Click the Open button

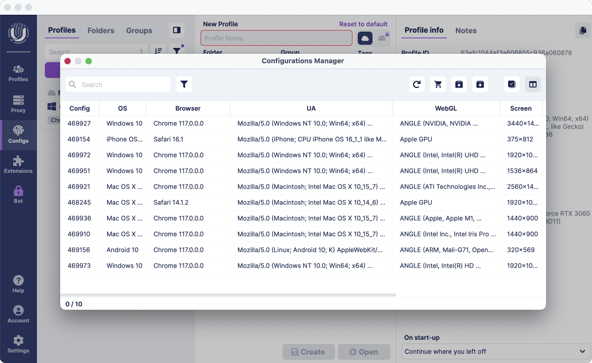tap(364, 352)
